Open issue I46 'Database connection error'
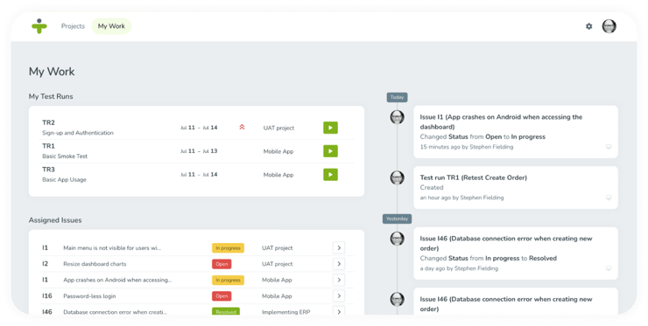The width and height of the screenshot is (648, 326). coord(115,312)
